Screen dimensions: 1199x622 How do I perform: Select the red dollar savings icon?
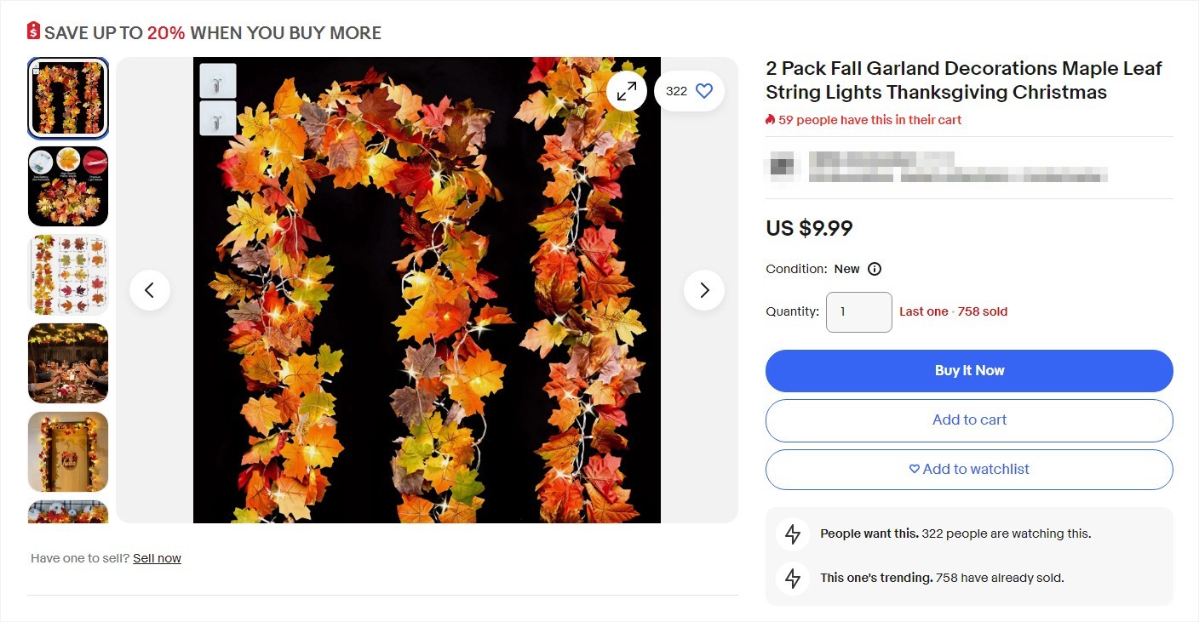coord(32,31)
